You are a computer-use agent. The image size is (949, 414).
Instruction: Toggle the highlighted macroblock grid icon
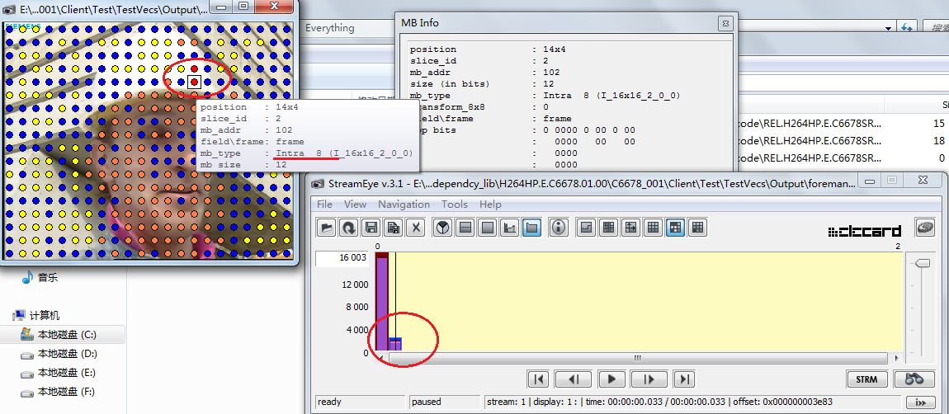675,228
